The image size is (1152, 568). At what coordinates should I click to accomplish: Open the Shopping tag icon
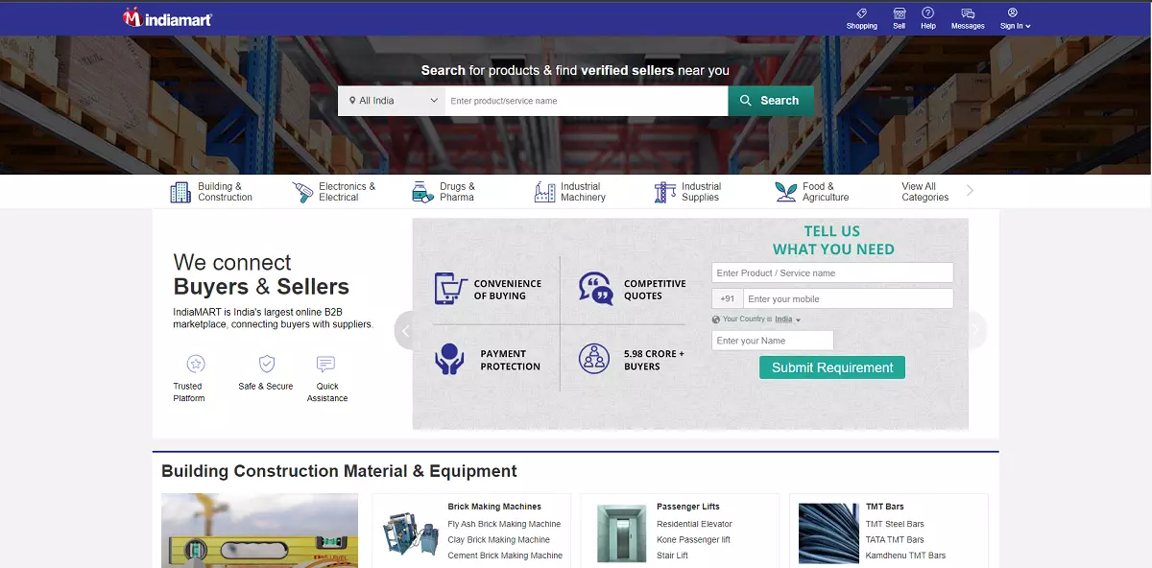(861, 13)
